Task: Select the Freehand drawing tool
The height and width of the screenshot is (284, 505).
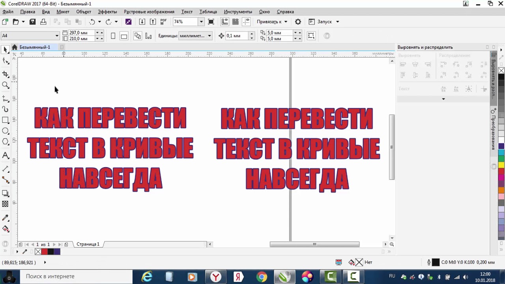Action: pos(6,98)
